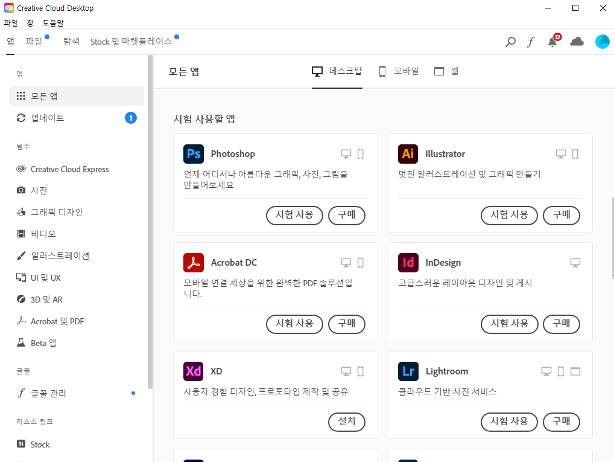614x462 pixels.
Task: Click the sidebar vertical scrollbar
Action: (150, 222)
